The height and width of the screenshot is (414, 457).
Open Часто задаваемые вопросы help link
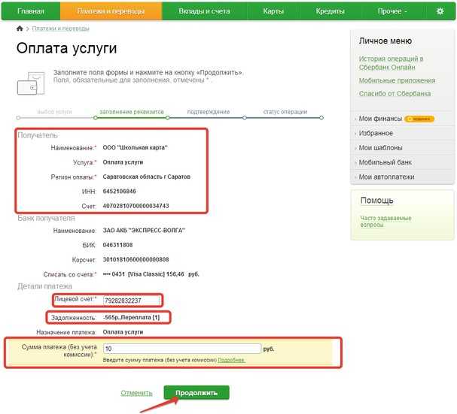pos(385,222)
